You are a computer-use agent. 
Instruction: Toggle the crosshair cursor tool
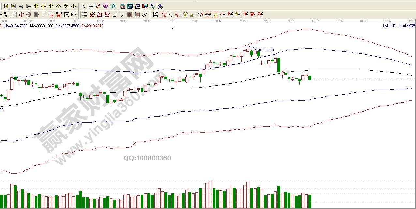coord(91,6)
